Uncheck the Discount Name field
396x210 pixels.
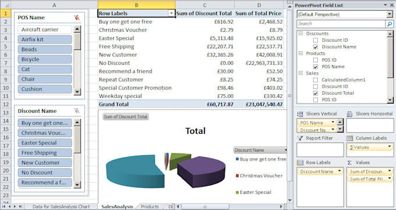coord(316,47)
